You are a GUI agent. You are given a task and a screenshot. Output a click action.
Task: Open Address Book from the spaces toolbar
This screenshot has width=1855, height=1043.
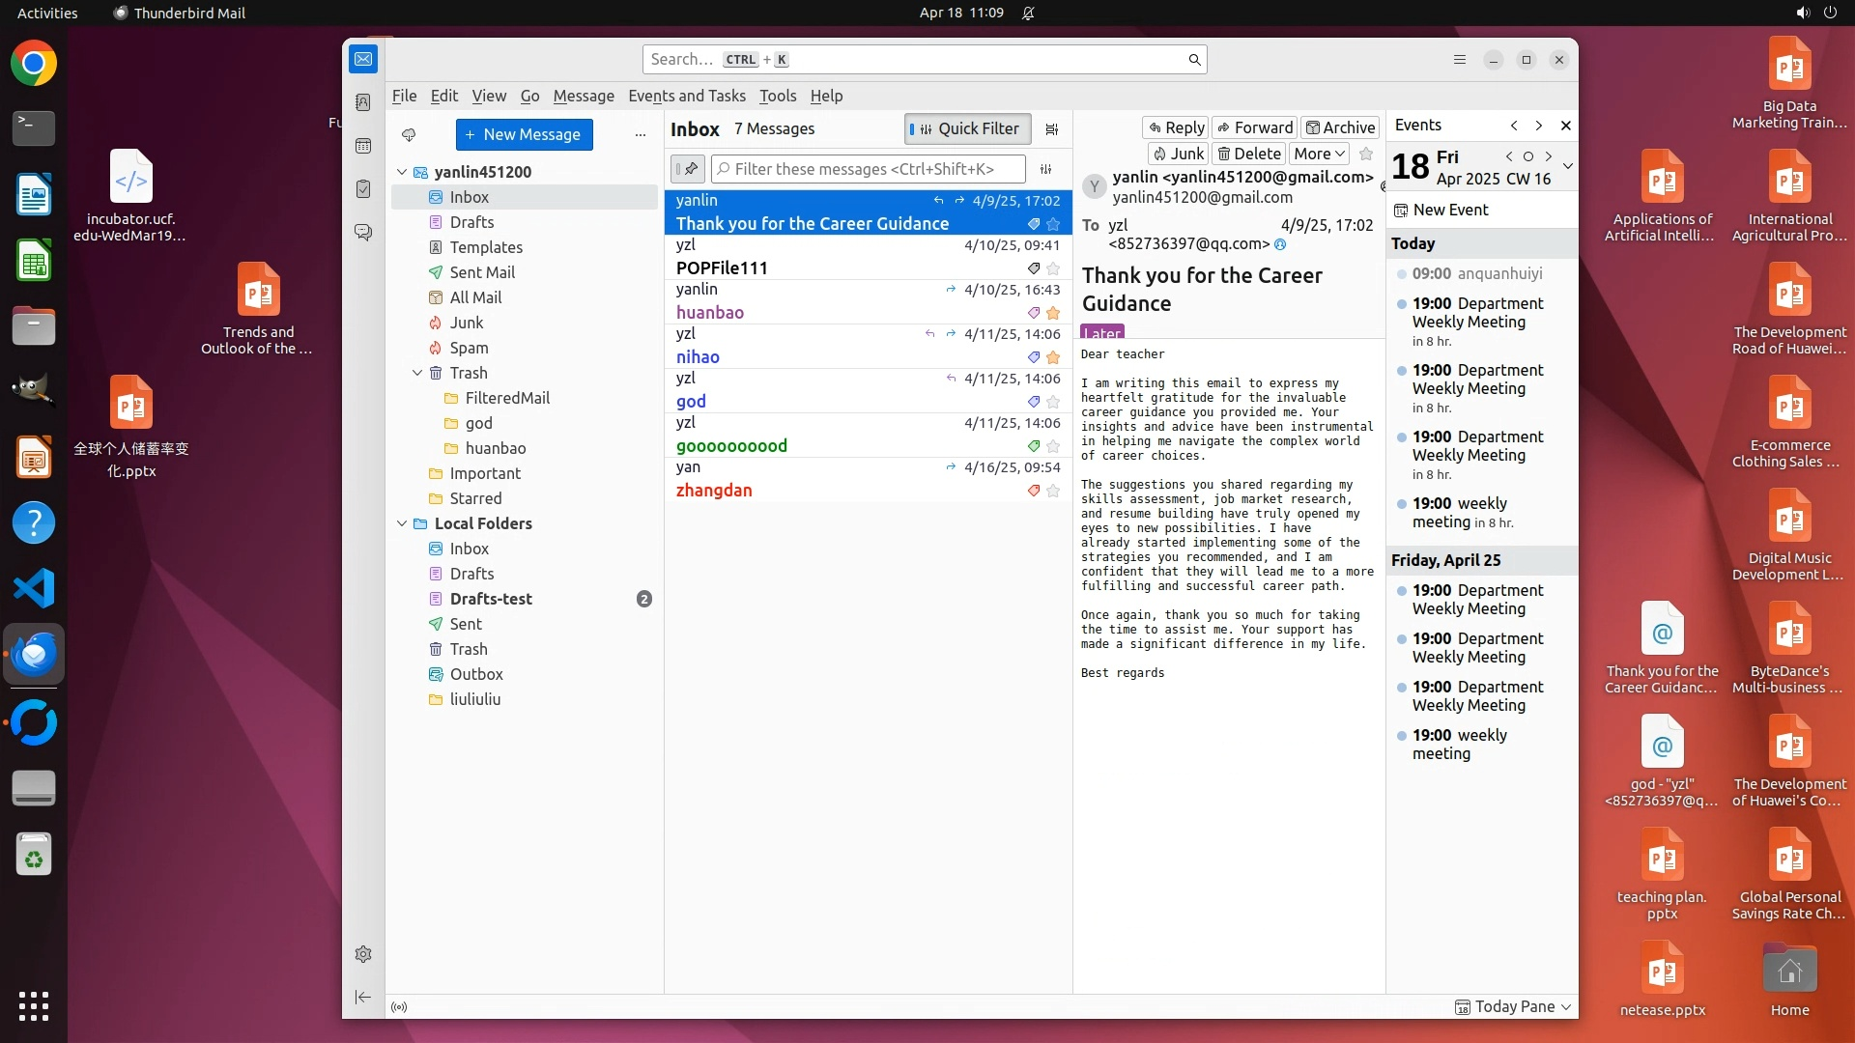click(x=363, y=102)
